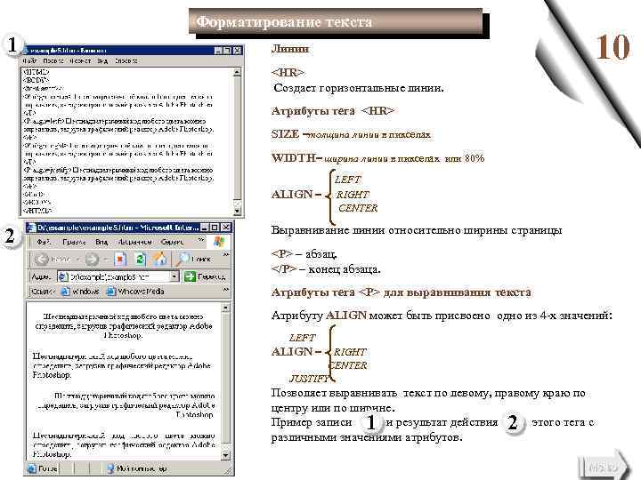Click the Notepad title bar icon
Viewport: 641px width, 480px height.
click(25, 51)
